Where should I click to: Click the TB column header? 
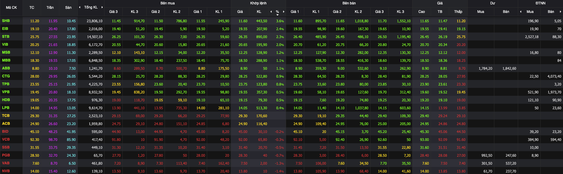[x=440, y=12]
